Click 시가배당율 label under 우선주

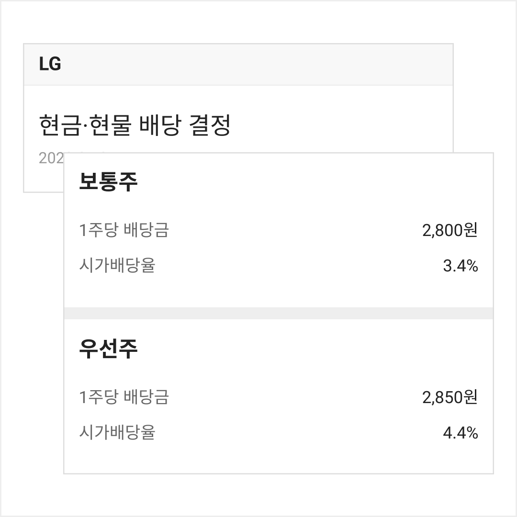click(x=117, y=432)
